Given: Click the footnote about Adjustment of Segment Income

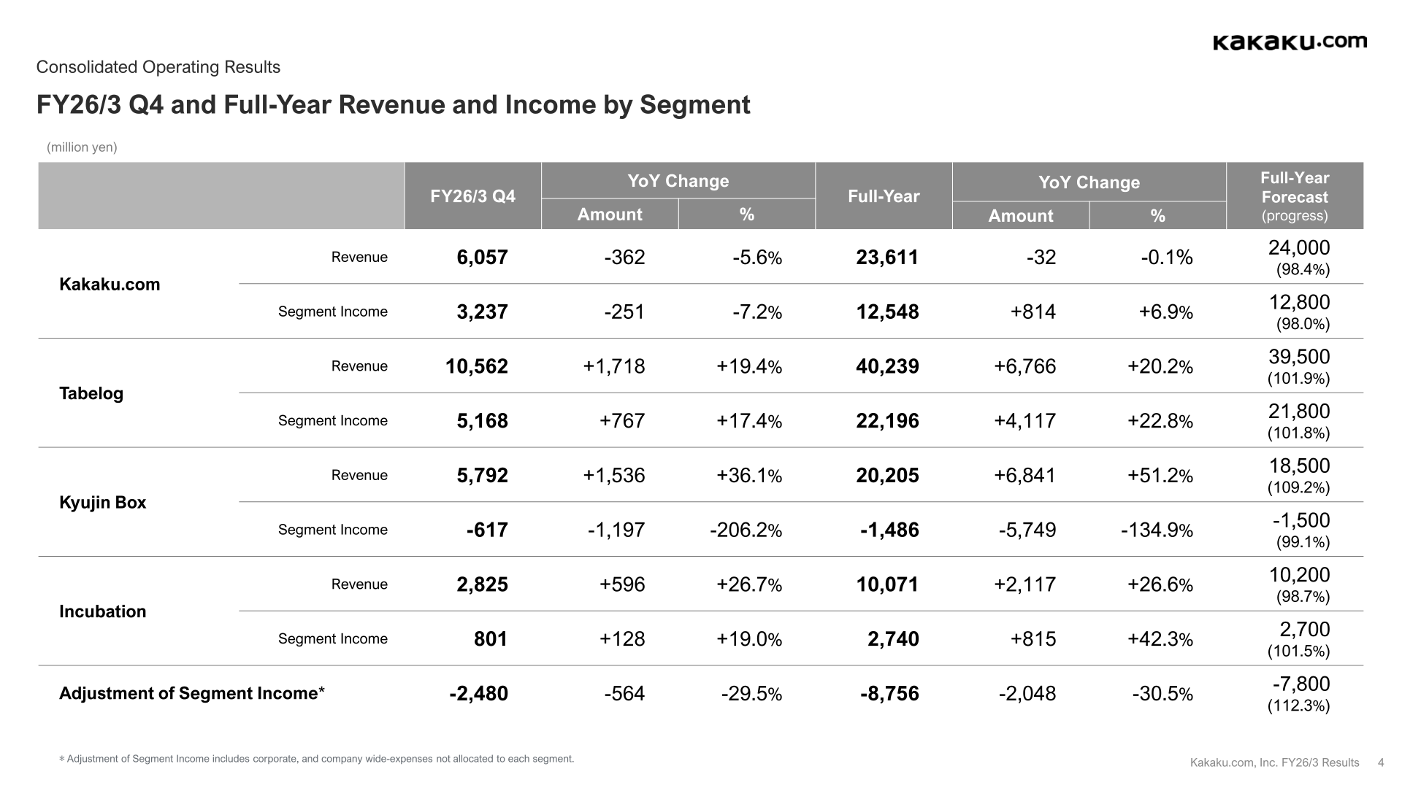Looking at the screenshot, I should (x=316, y=759).
